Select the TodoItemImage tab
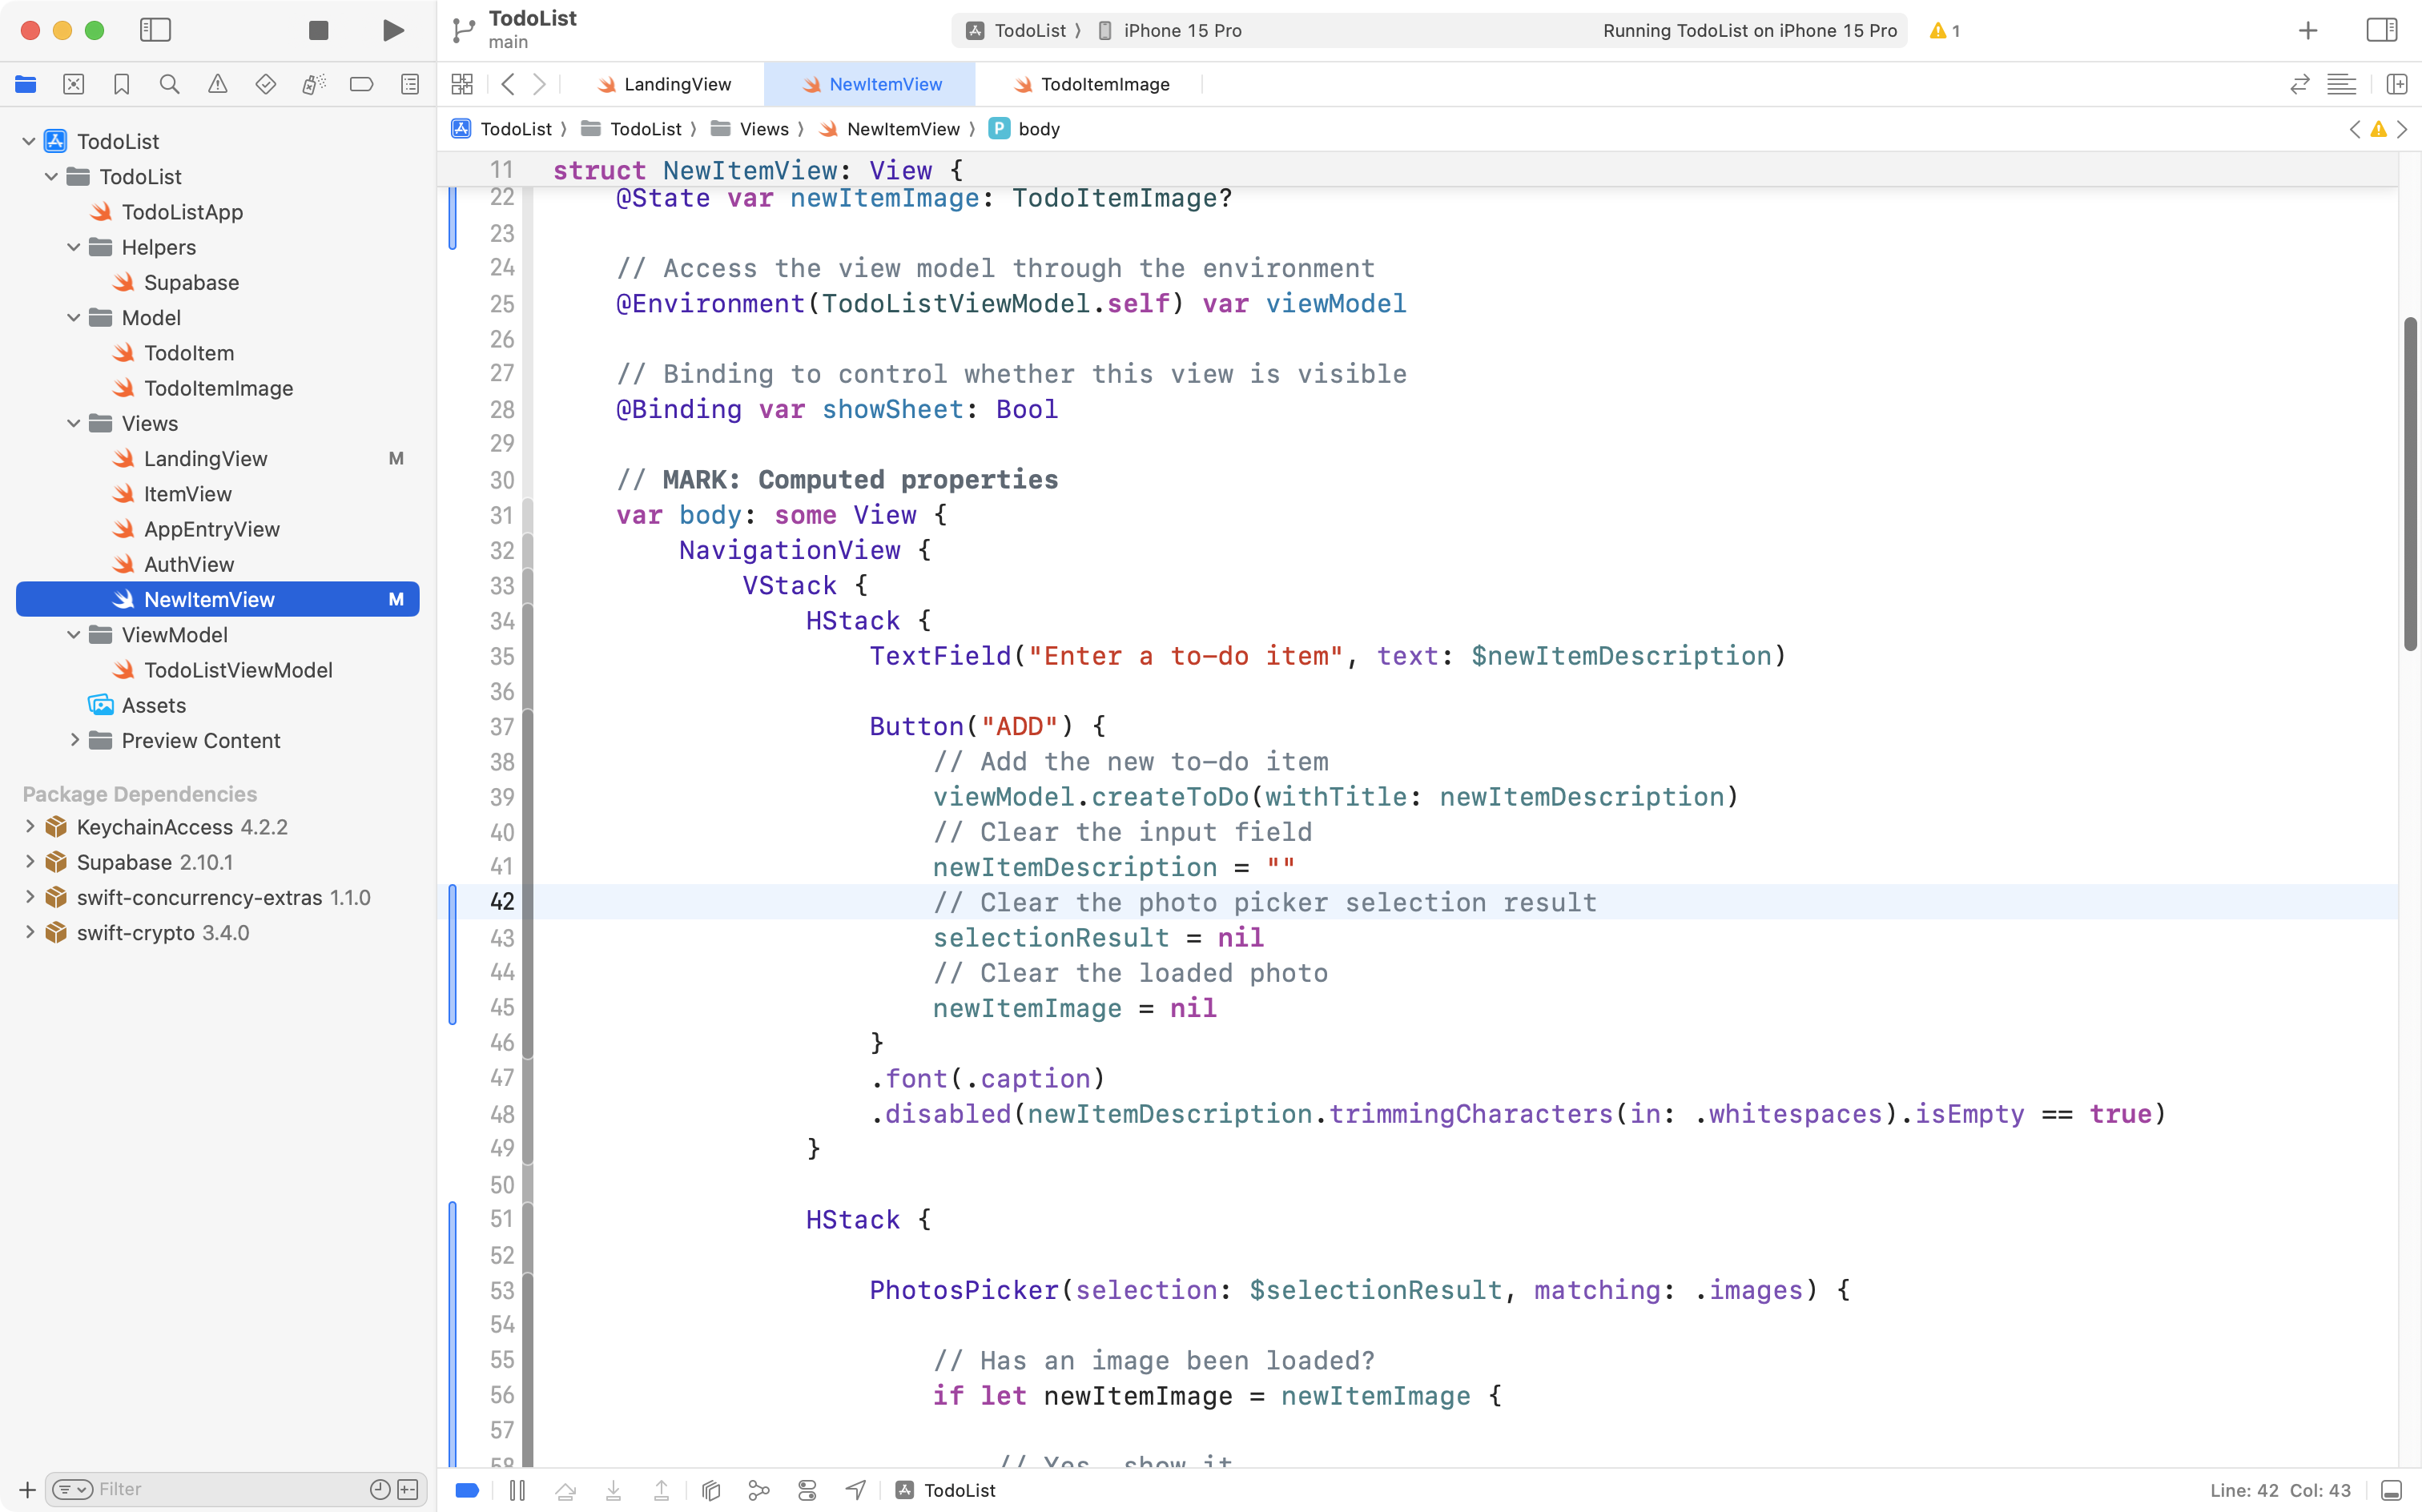Screen dimensions: 2422x1512 (x=1103, y=84)
